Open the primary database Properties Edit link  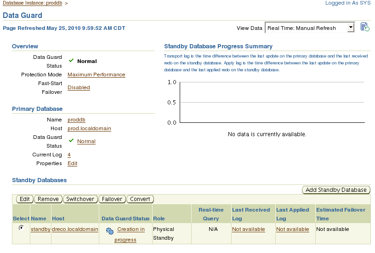72,163
